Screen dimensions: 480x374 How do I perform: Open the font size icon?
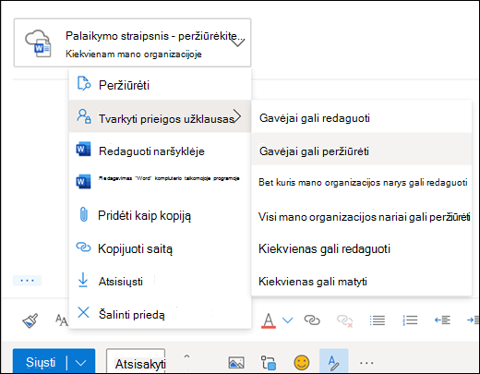pos(62,320)
